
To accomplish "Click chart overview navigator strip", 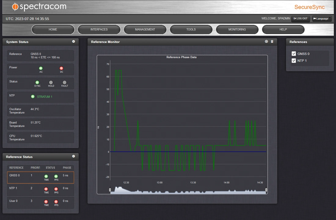I will point(188,190).
